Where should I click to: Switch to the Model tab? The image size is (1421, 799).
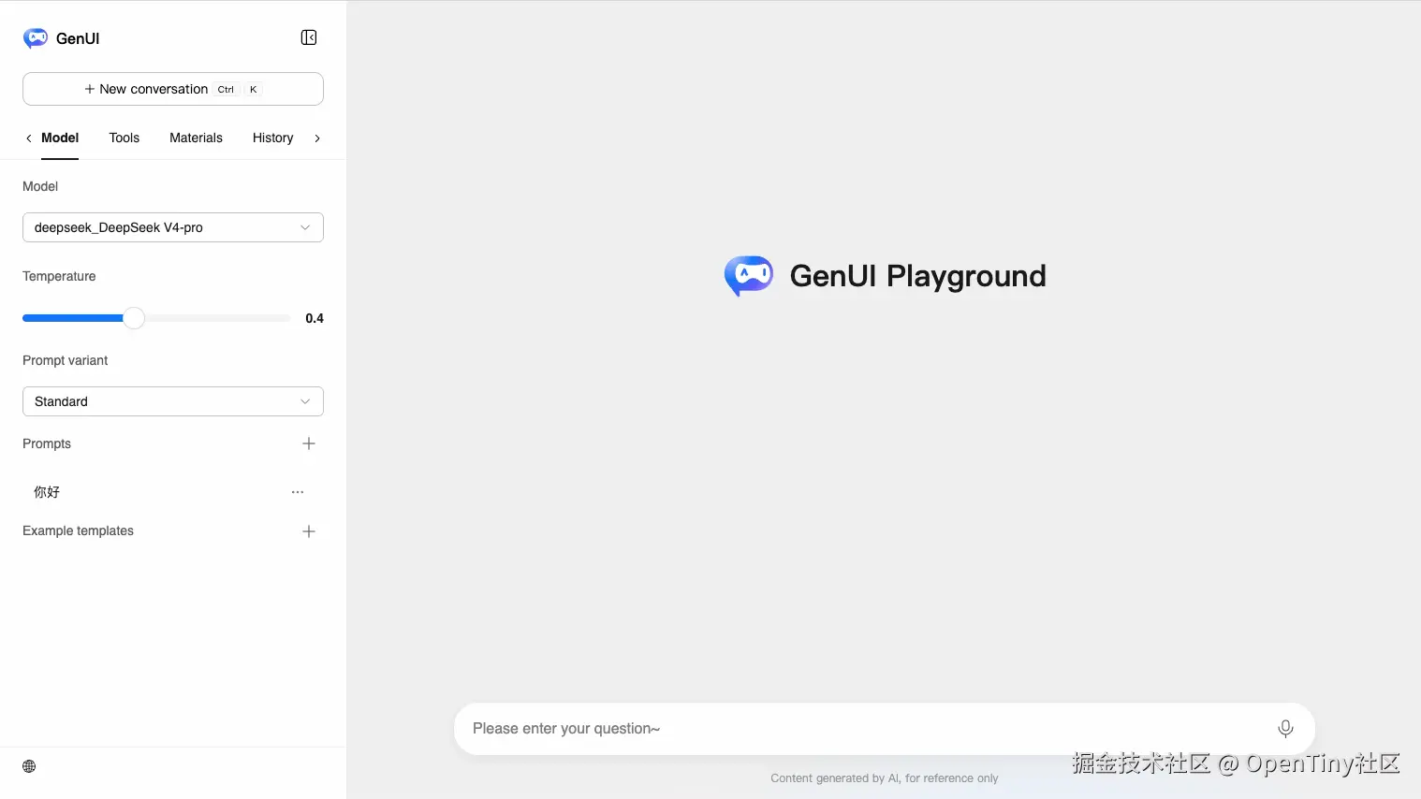coord(60,138)
